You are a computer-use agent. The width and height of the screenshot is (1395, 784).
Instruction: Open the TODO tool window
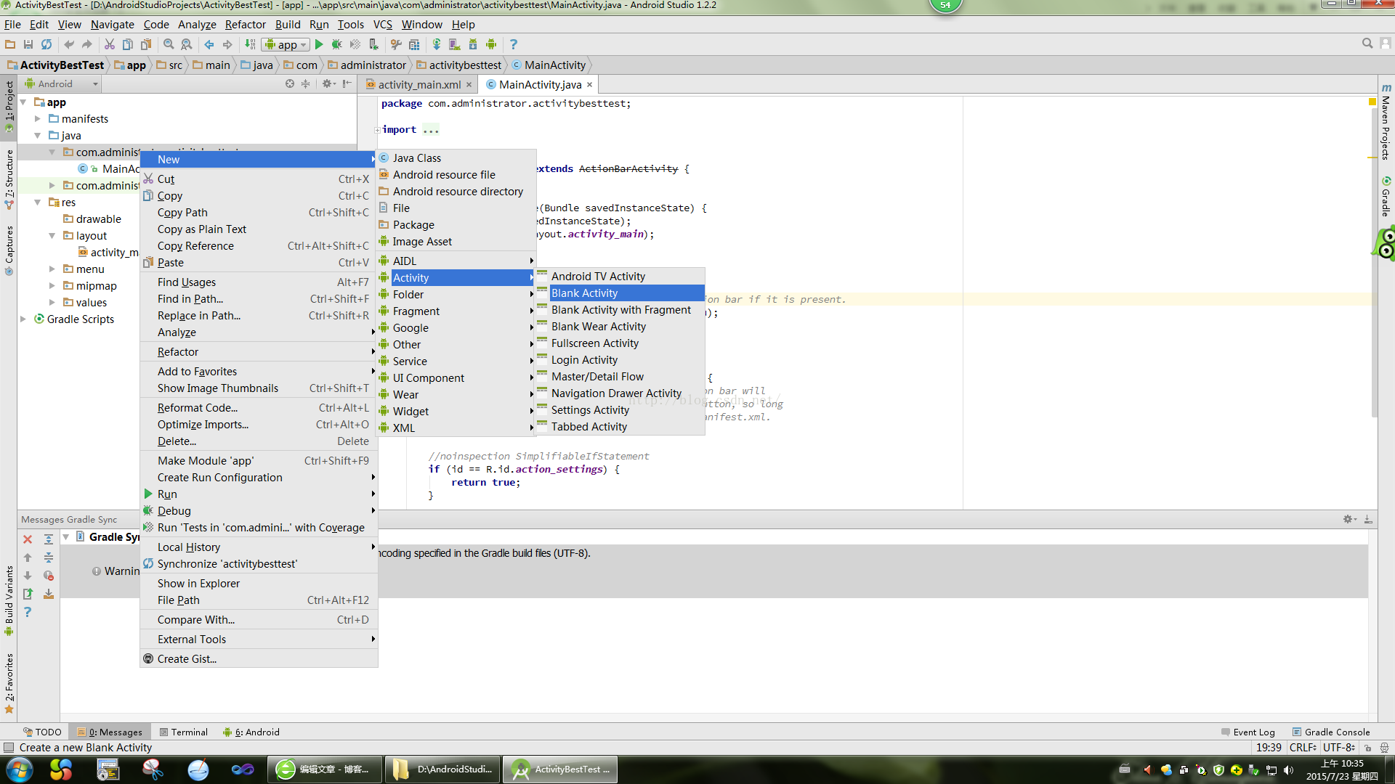(x=42, y=732)
